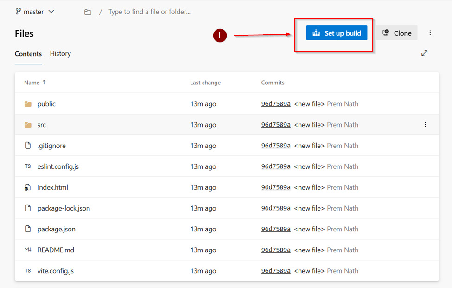This screenshot has width=452, height=288.
Task: Click the Last change column header
Action: tap(205, 83)
